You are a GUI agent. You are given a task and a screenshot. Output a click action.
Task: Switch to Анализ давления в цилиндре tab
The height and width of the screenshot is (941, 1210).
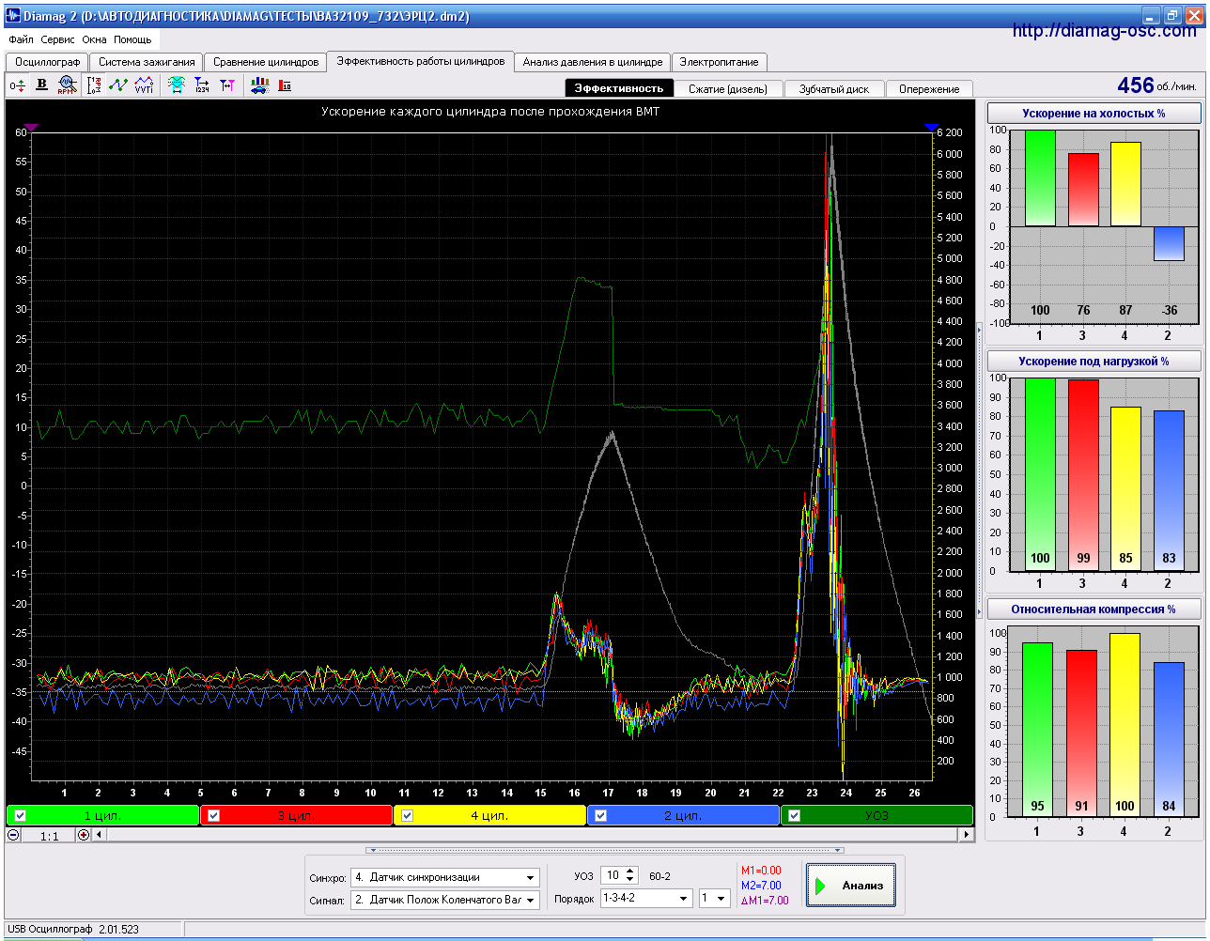[x=593, y=62]
